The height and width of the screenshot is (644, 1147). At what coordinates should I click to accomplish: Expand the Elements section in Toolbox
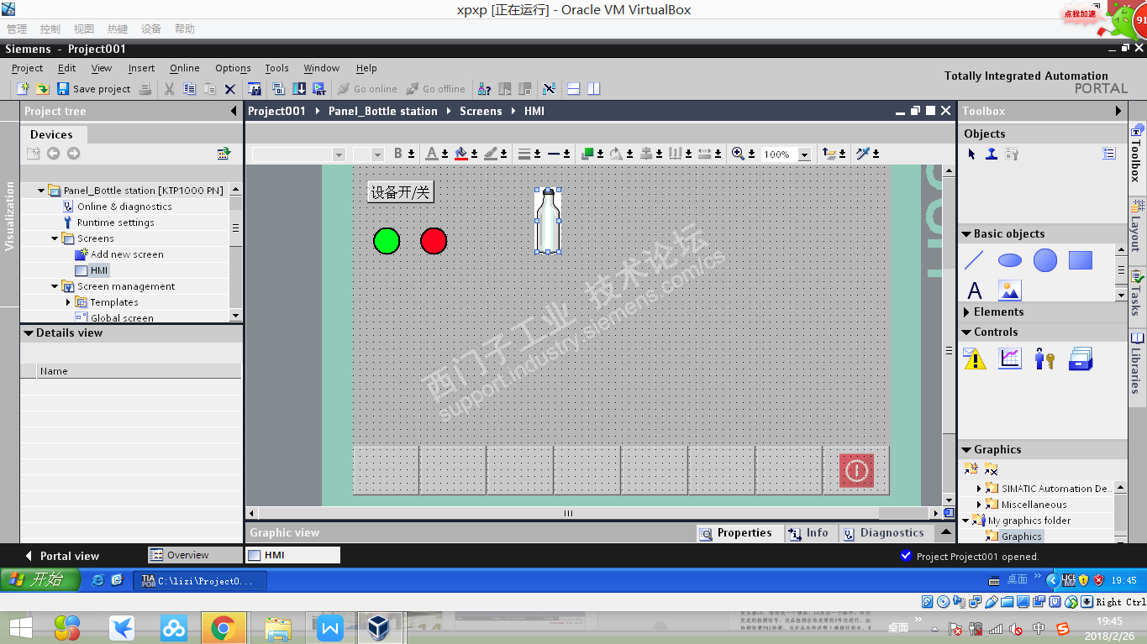pyautogui.click(x=967, y=312)
